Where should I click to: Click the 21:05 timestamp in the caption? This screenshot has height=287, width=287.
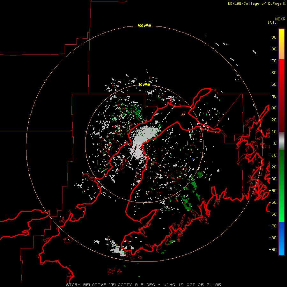coord(214,285)
